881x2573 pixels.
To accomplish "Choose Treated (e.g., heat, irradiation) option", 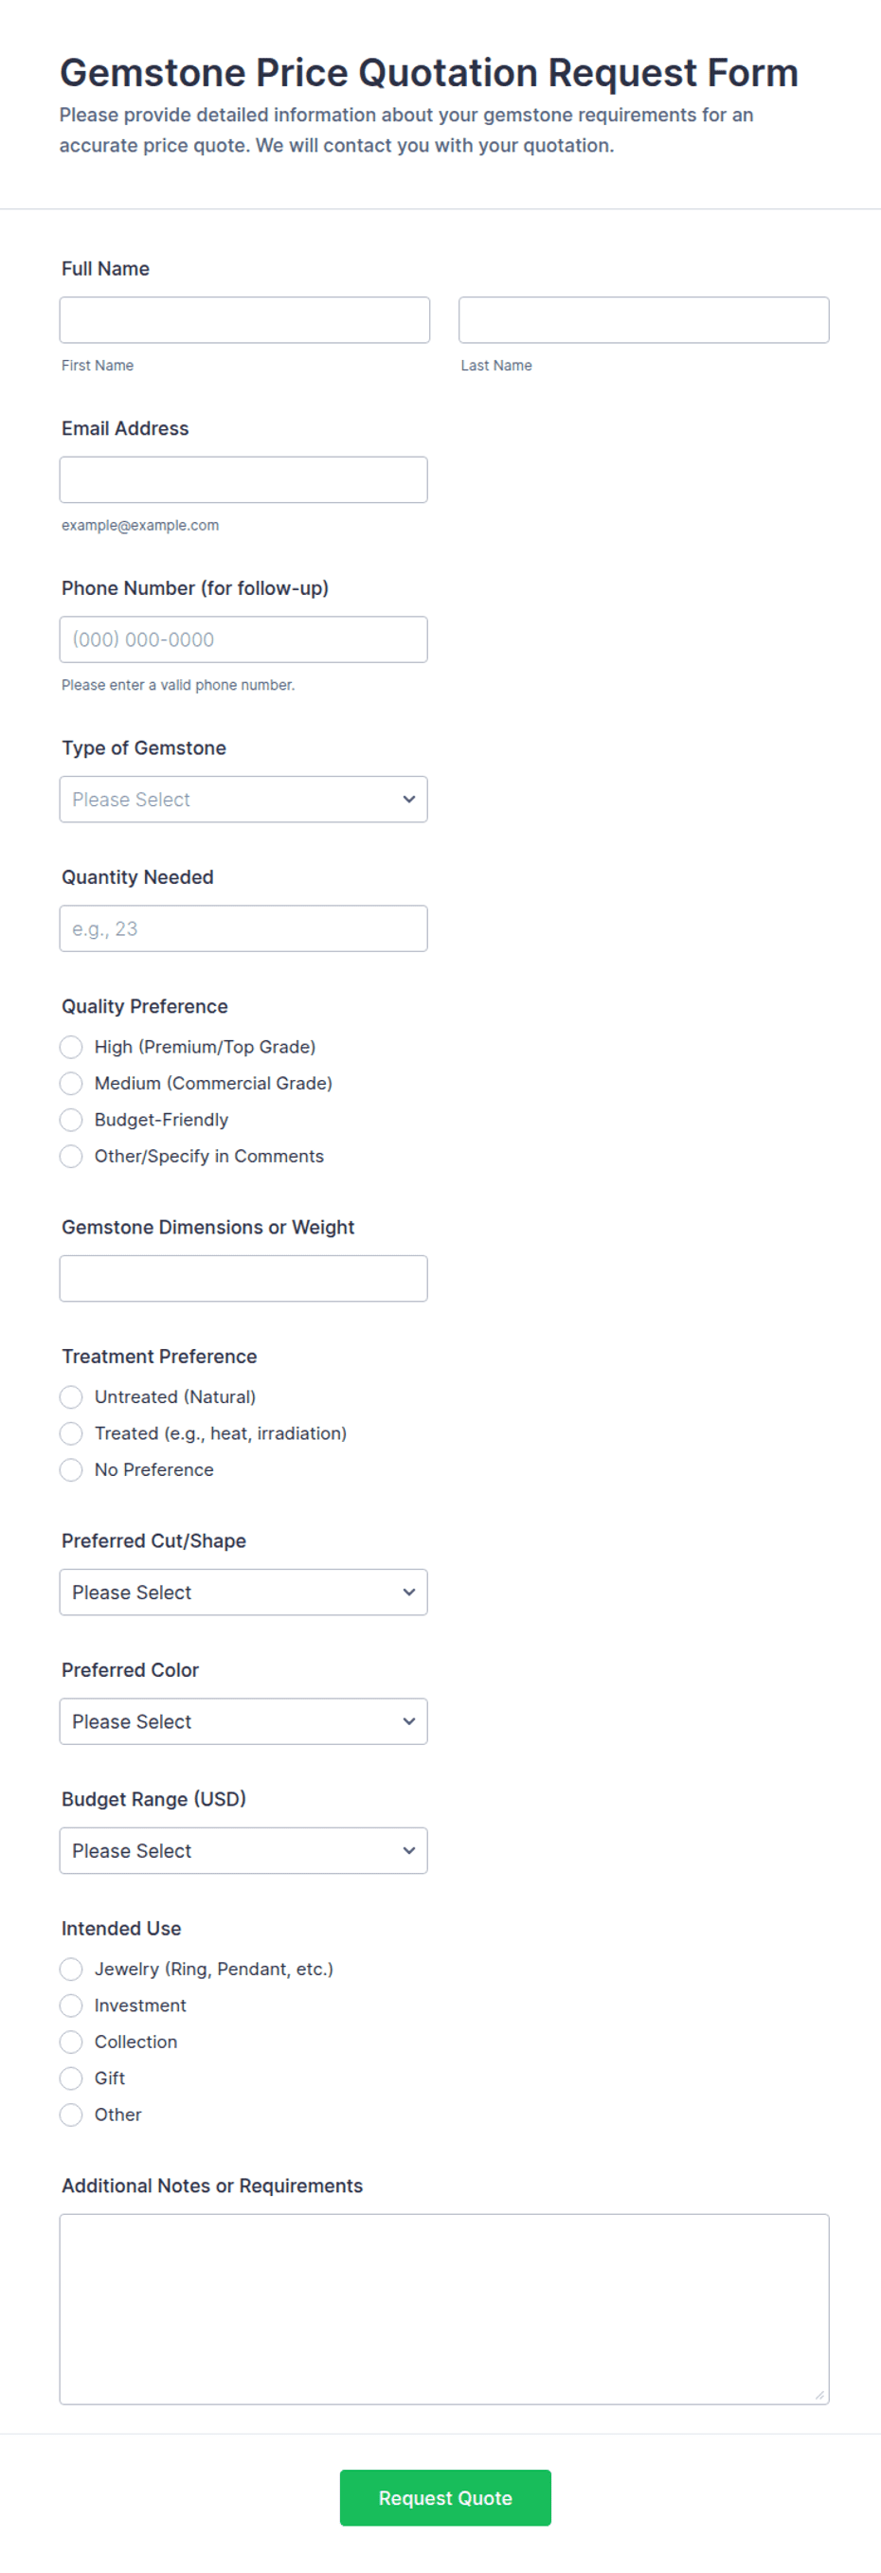I will [71, 1433].
